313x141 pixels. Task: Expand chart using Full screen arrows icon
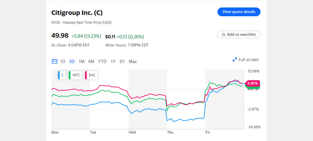click(x=234, y=60)
